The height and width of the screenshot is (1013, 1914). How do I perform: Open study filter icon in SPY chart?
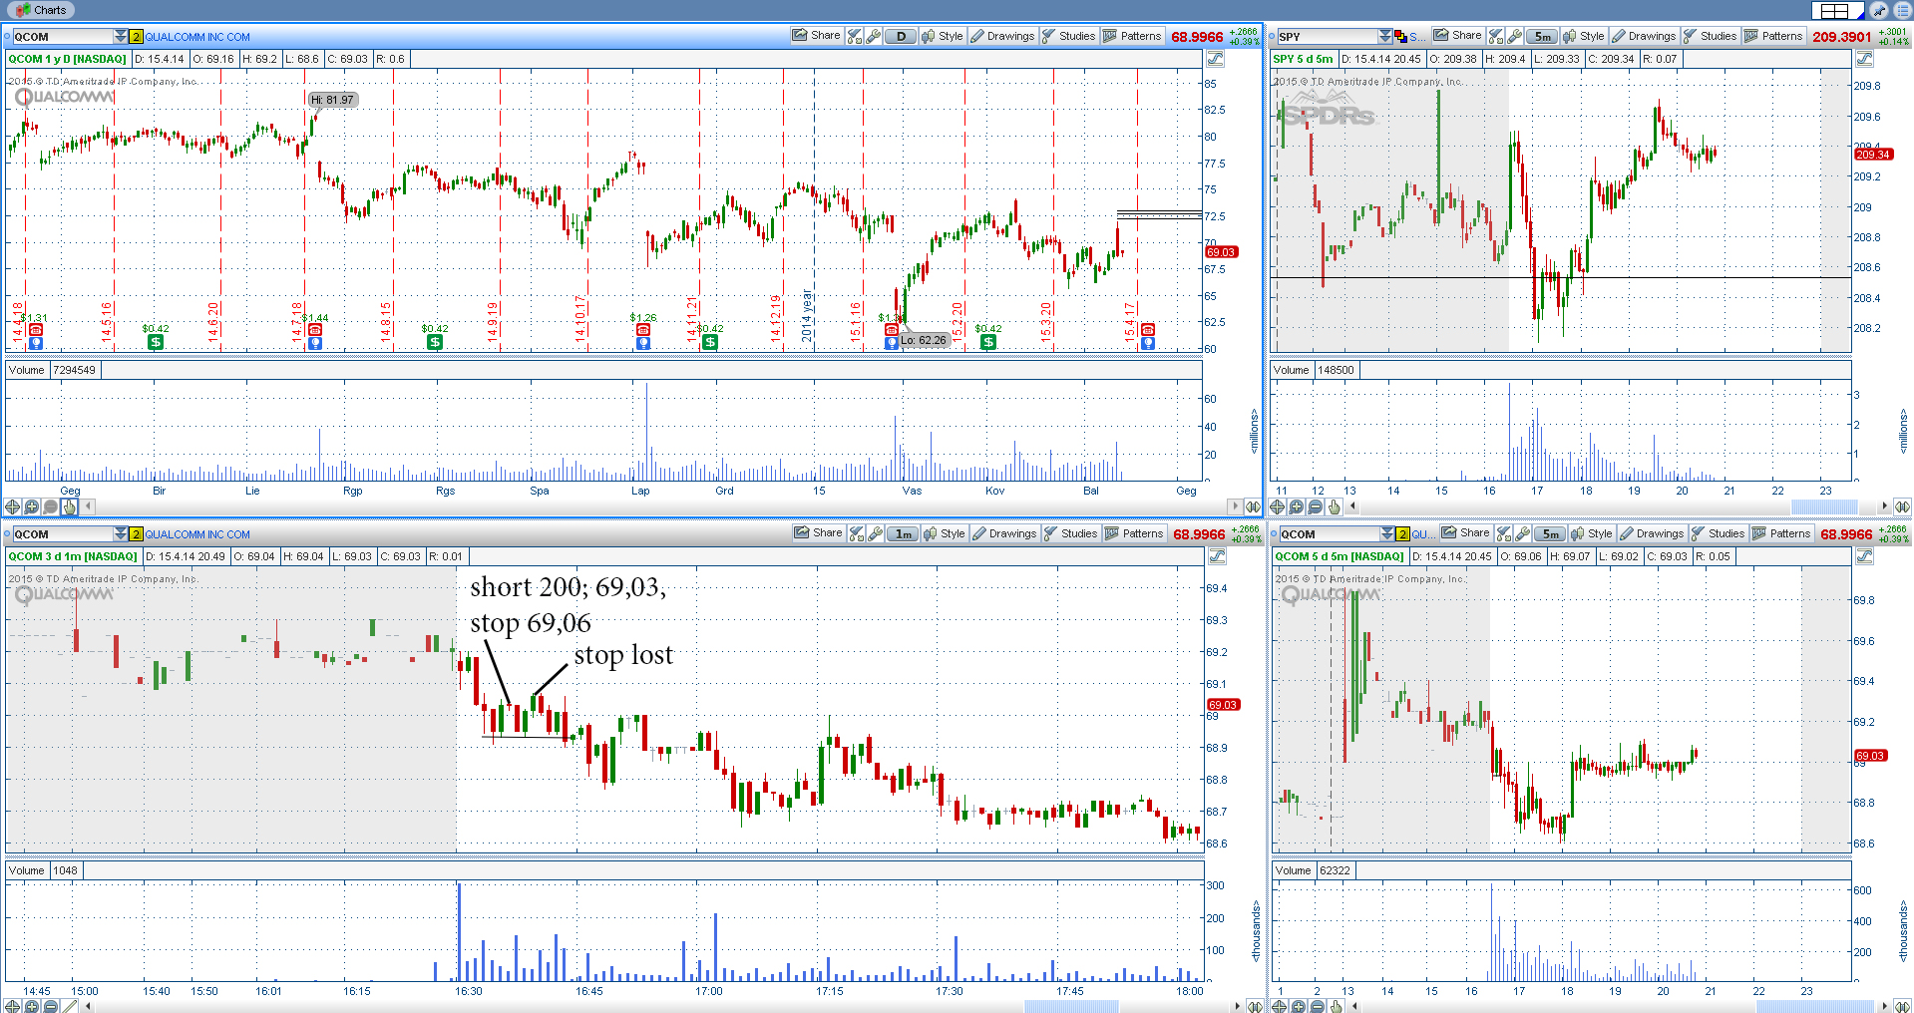(x=1496, y=36)
